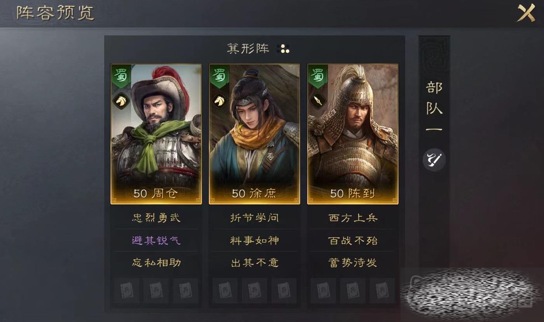Click the edit brush icon under 部队一
Viewport: 544px width, 322px height.
click(x=434, y=160)
